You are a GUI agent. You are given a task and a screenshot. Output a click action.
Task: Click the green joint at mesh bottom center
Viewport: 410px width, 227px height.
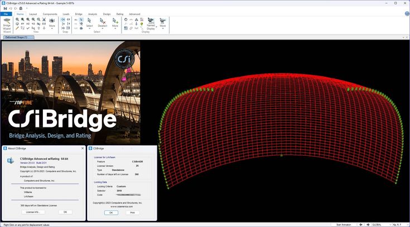281,156
